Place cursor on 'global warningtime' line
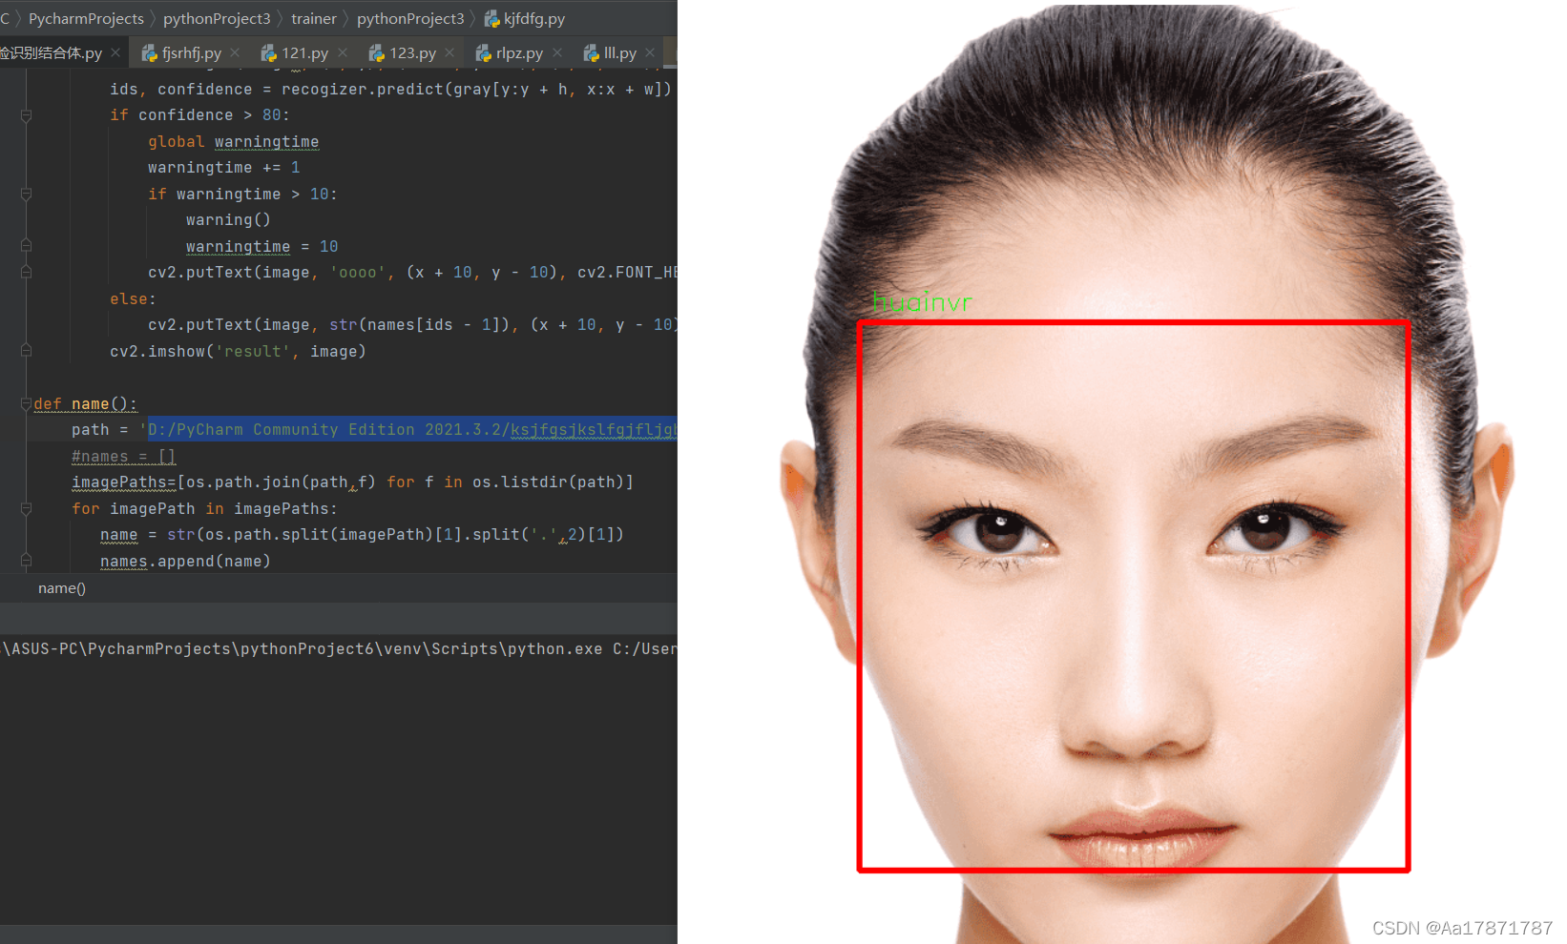Image resolution: width=1567 pixels, height=944 pixels. coord(233,141)
